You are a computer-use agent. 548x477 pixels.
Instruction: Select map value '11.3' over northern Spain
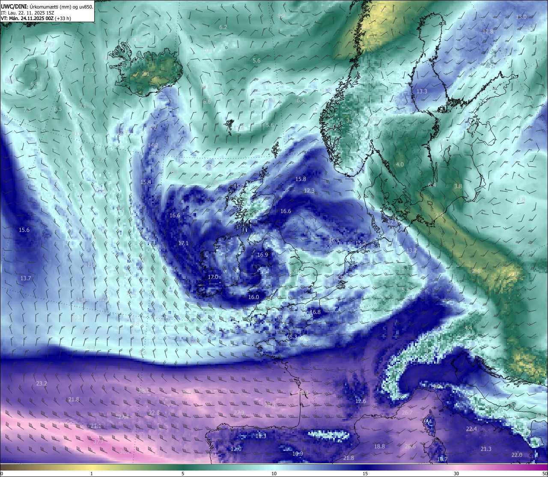[261, 436]
